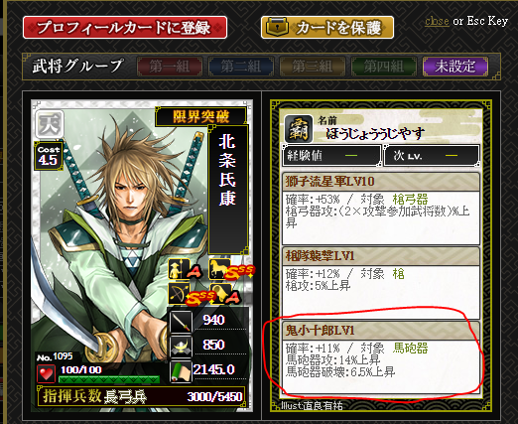This screenshot has height=424, width=518.
Task: Select the 第四組 group tab
Action: tap(384, 67)
